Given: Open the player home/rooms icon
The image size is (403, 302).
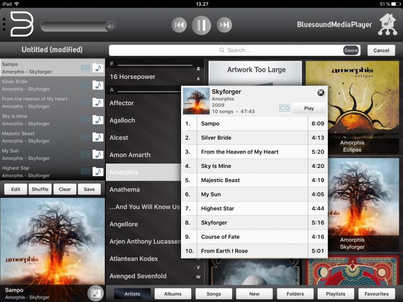Looking at the screenshot, I should click(387, 24).
